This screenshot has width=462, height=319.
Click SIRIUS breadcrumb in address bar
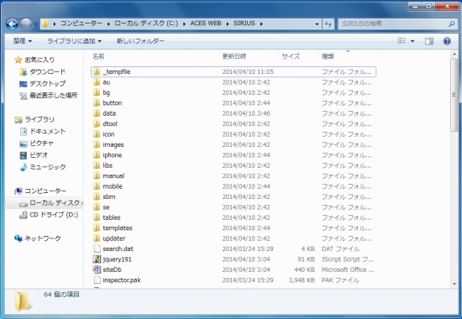244,24
